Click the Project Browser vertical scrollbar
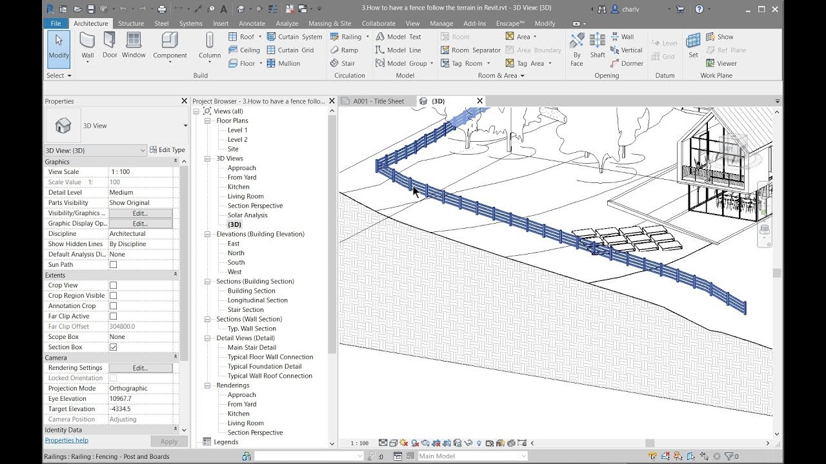 point(332,235)
